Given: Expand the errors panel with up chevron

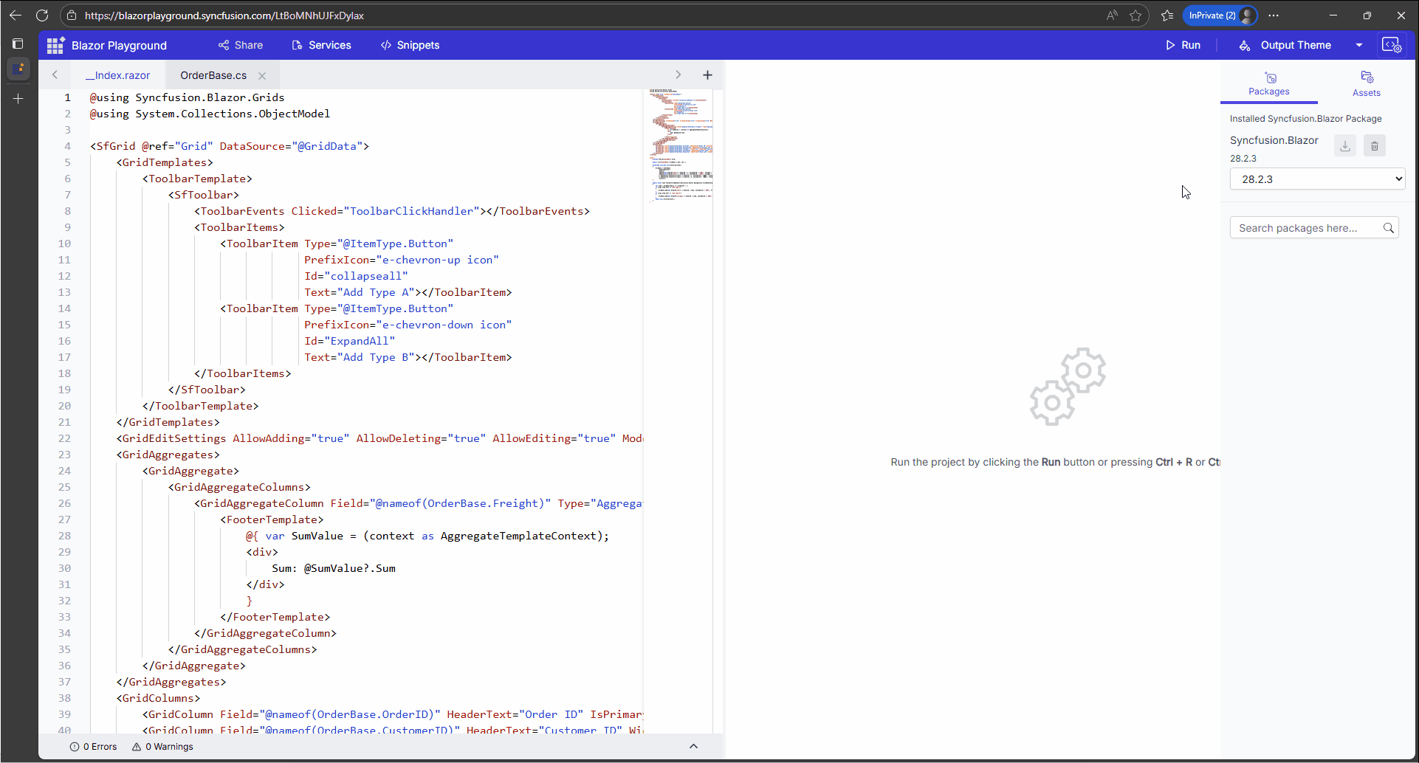Looking at the screenshot, I should coord(693,746).
